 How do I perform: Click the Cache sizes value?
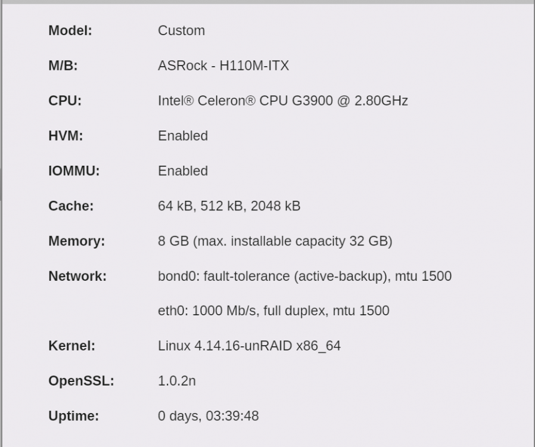click(229, 206)
